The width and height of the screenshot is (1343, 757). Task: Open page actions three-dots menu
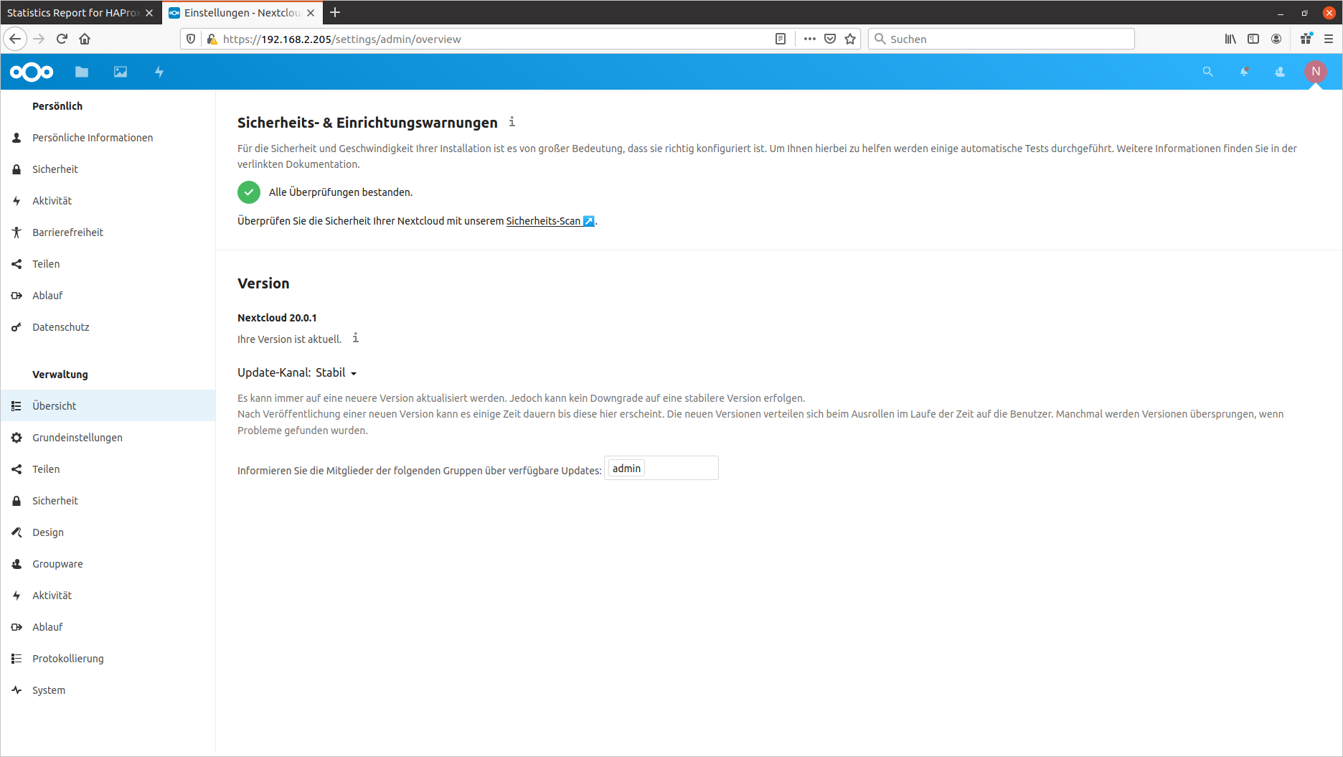pyautogui.click(x=810, y=39)
